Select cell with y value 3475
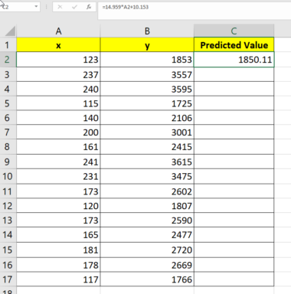Screen dimensions: 291x294 click(x=147, y=176)
